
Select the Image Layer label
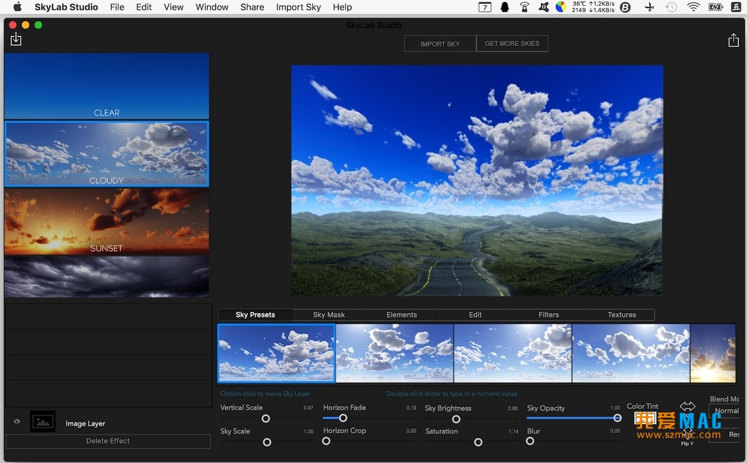point(85,423)
